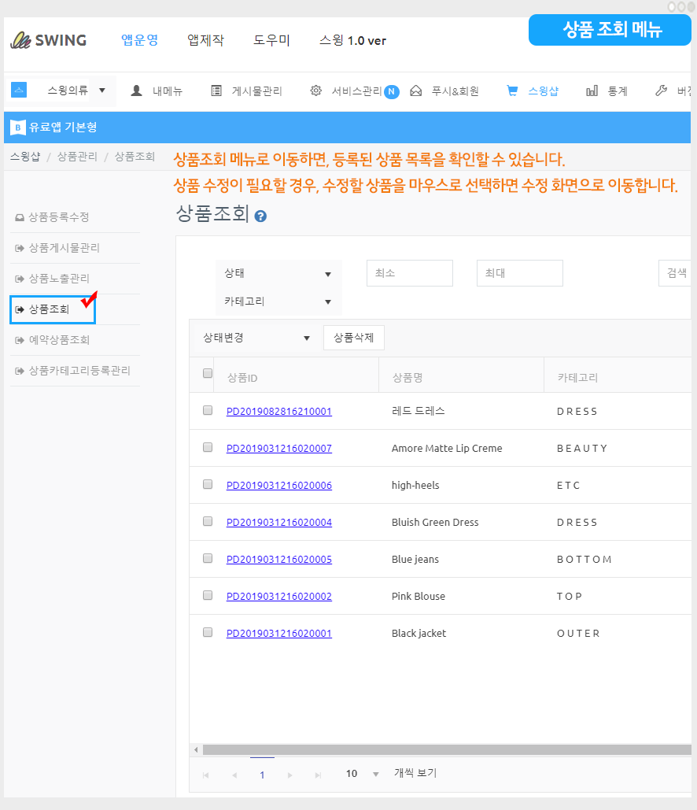Image resolution: width=697 pixels, height=810 pixels.
Task: Click the 최소 price input field
Action: 409,273
